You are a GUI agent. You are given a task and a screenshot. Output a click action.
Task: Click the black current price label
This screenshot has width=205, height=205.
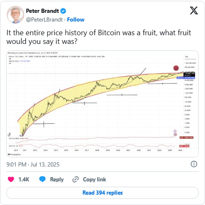coord(189,75)
